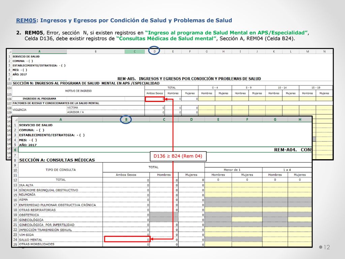Screen dimensions: 345x259
Task: Select row 24 header in REM-A04 sheet
Action: point(15,240)
